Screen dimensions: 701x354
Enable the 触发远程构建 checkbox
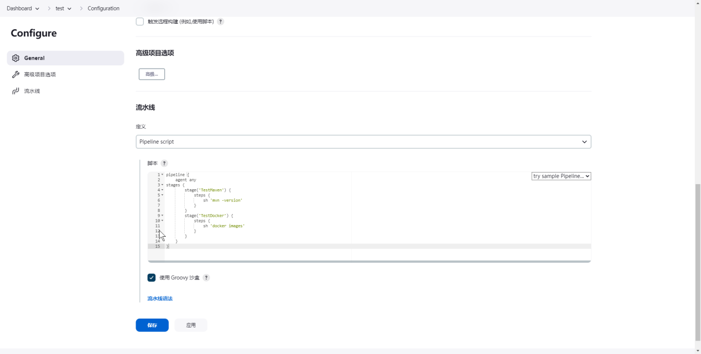(140, 22)
